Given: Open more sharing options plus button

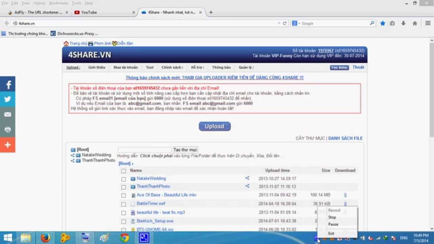Looking at the screenshot, I should click(x=7, y=145).
